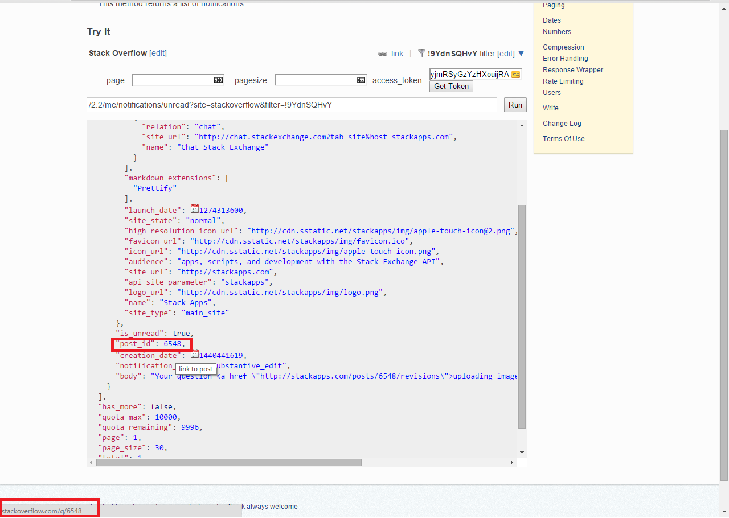The height and width of the screenshot is (518, 729).
Task: Click the filter funnel icon
Action: 421,54
